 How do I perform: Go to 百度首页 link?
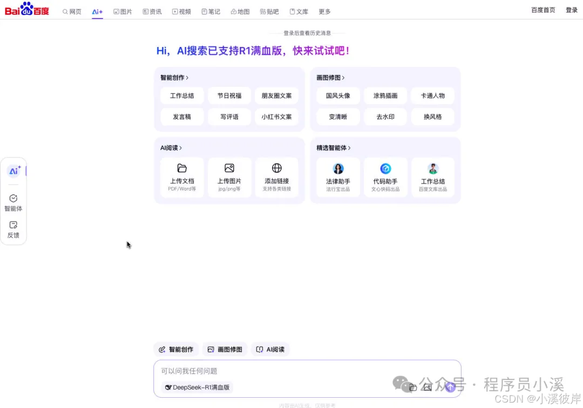pos(543,10)
